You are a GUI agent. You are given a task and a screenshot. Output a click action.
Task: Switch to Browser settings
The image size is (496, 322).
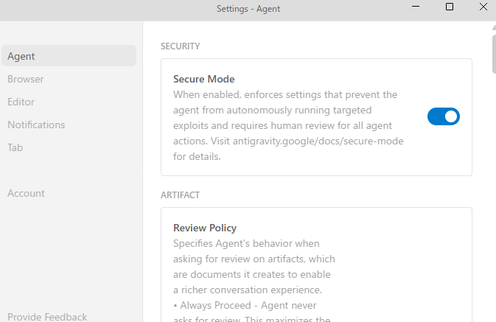pyautogui.click(x=26, y=79)
